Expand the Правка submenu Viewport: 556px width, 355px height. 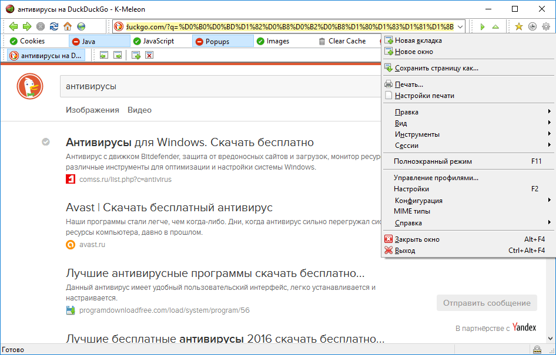[468, 112]
